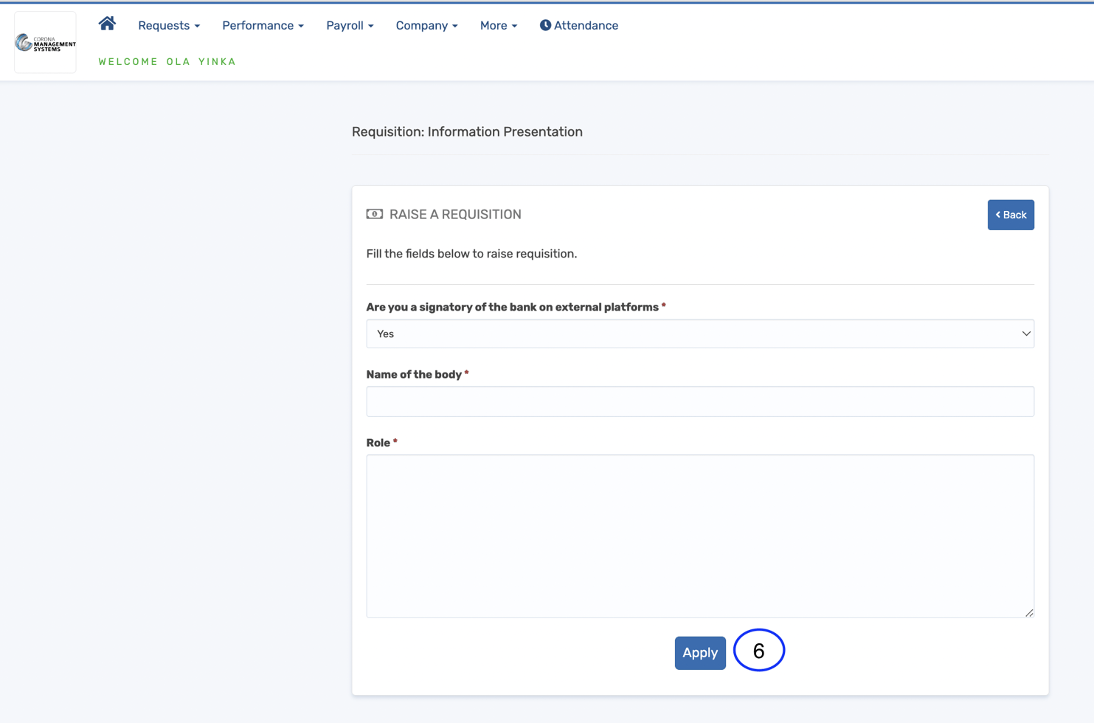
Task: Open the Company menu
Action: point(426,25)
